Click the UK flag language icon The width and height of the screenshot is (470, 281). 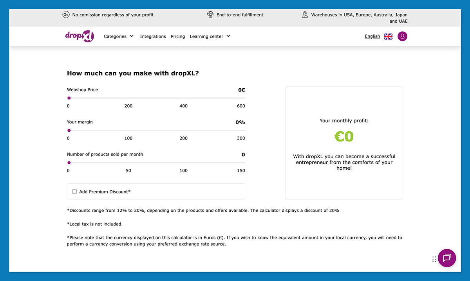pyautogui.click(x=388, y=36)
